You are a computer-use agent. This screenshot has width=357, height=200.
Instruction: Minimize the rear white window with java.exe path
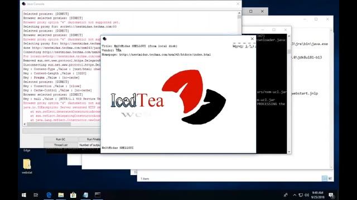(305, 19)
